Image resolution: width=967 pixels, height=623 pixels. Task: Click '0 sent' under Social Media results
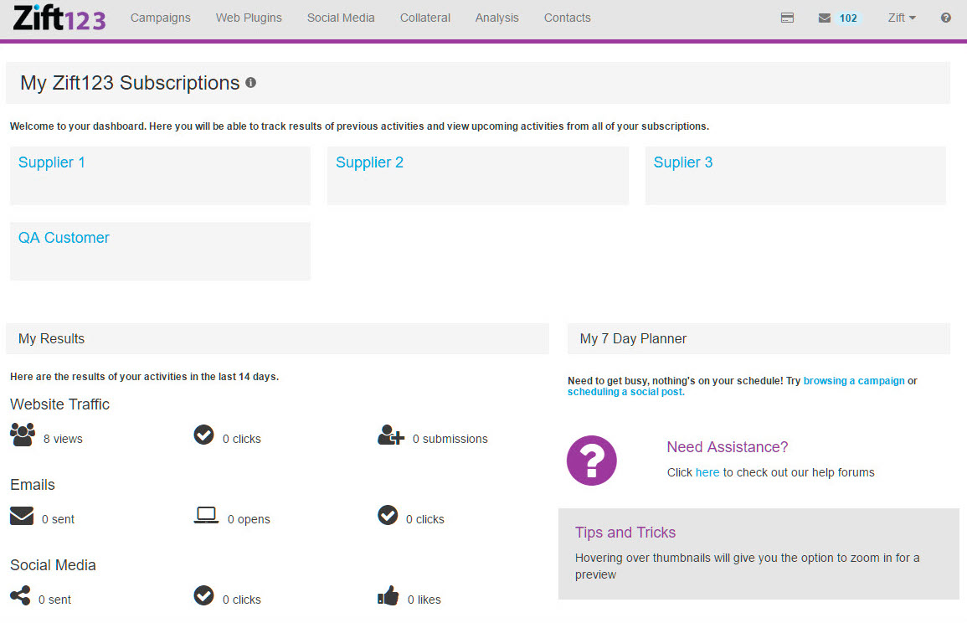55,600
